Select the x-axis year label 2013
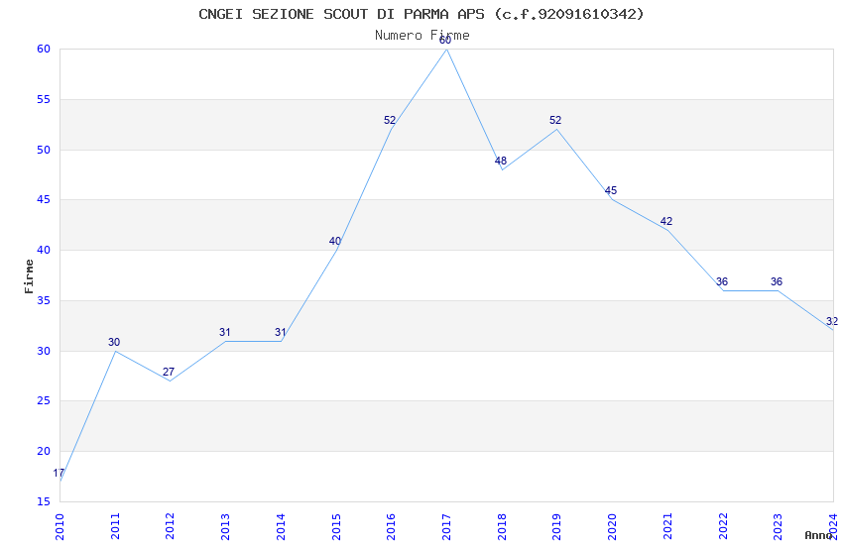This screenshot has height=545, width=843. tap(225, 527)
